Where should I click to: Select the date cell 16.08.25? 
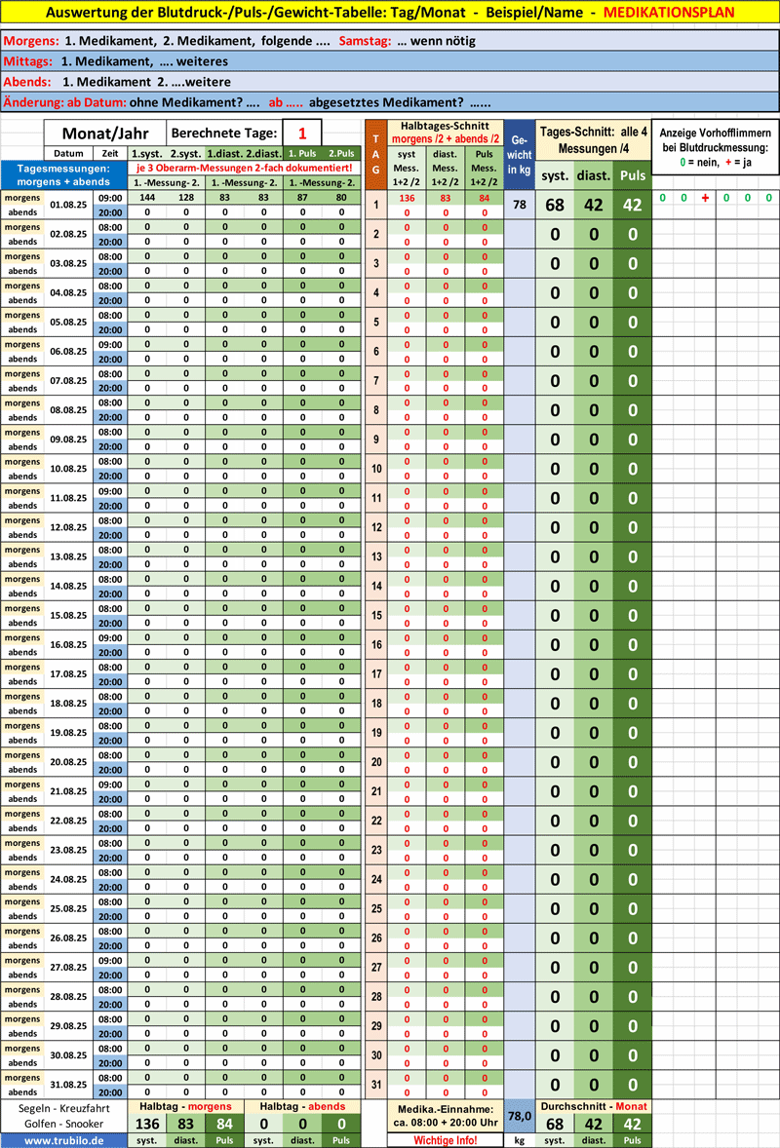click(x=68, y=645)
